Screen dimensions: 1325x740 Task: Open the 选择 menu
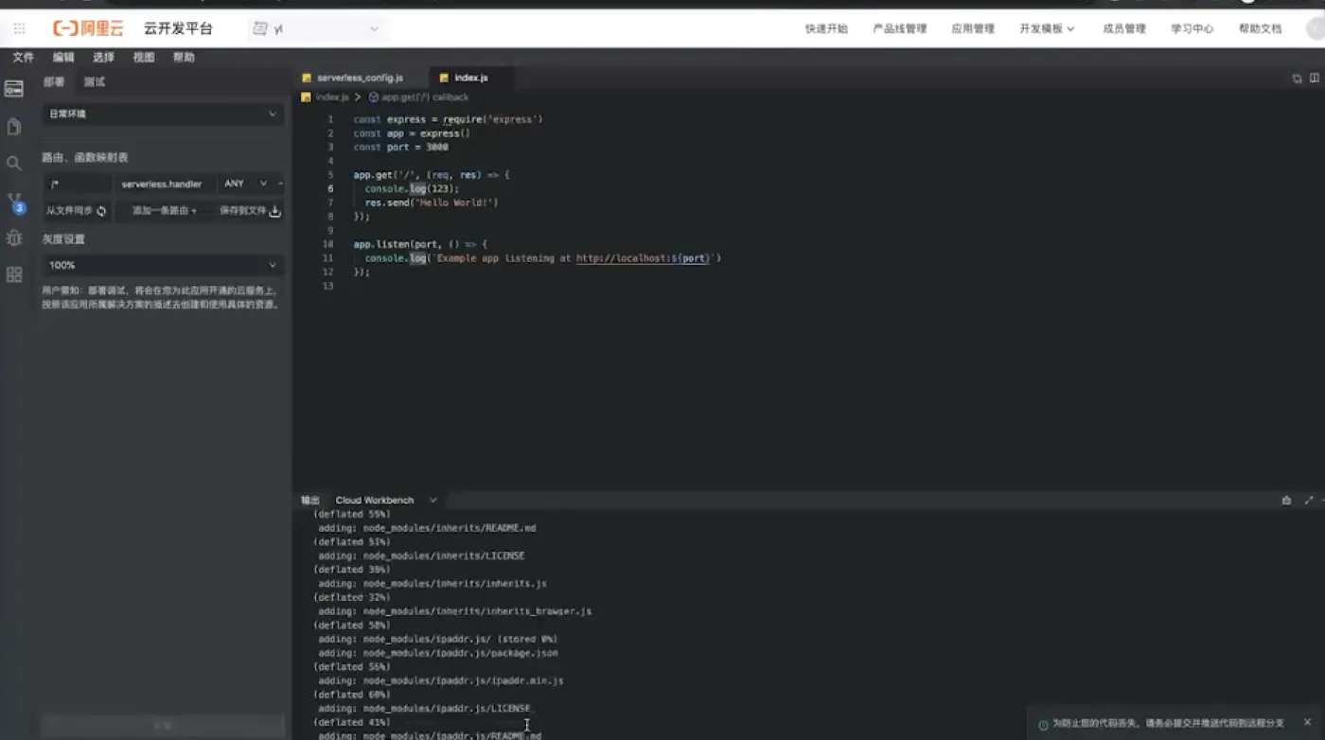coord(103,58)
